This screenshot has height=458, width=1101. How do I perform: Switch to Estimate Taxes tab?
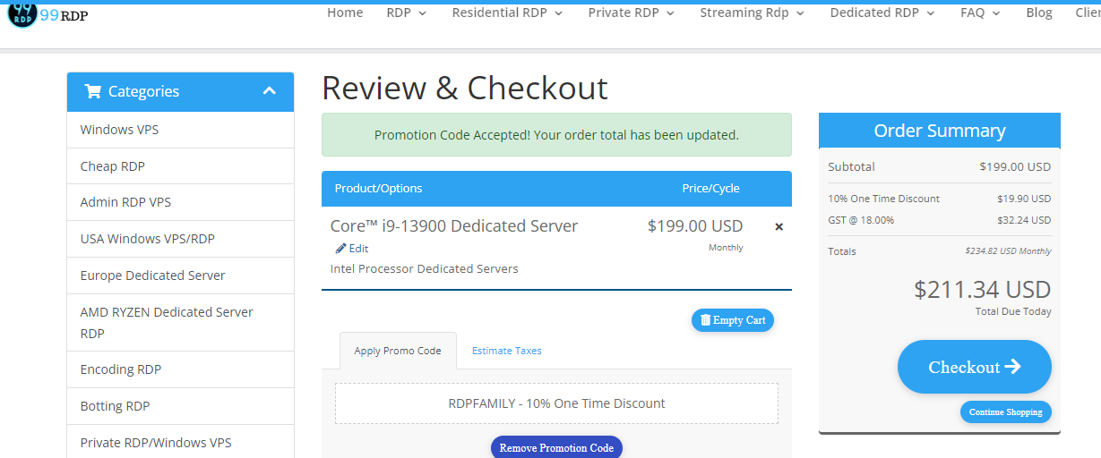(507, 351)
